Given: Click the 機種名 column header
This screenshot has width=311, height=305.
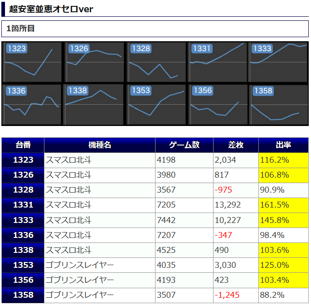Looking at the screenshot, I should coord(100,145).
